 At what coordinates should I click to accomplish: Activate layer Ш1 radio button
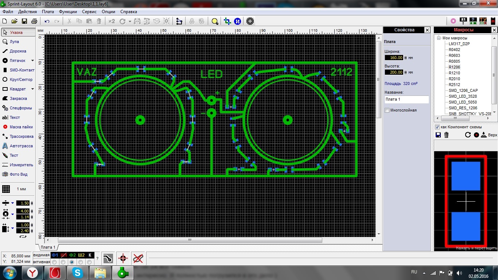point(63,262)
